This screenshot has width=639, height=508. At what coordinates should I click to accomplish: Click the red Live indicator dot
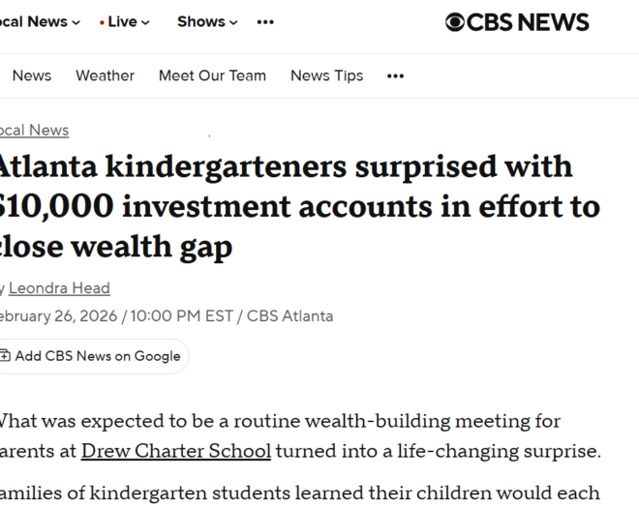click(x=102, y=22)
